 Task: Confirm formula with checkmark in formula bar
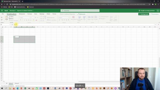click(x=155, y=24)
